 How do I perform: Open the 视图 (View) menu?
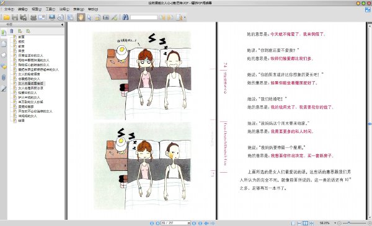click(x=37, y=9)
